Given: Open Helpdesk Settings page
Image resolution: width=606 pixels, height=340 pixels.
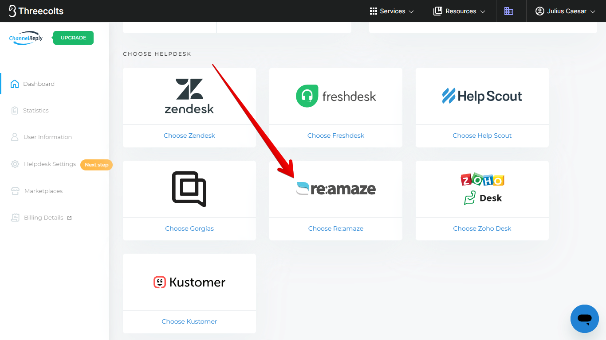Looking at the screenshot, I should (50, 164).
